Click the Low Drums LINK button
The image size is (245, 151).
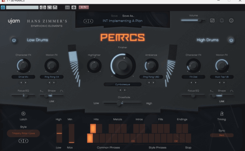click(52, 101)
